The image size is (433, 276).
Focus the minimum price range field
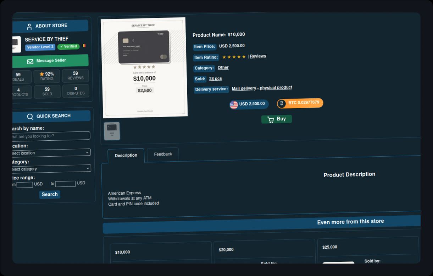24,185
